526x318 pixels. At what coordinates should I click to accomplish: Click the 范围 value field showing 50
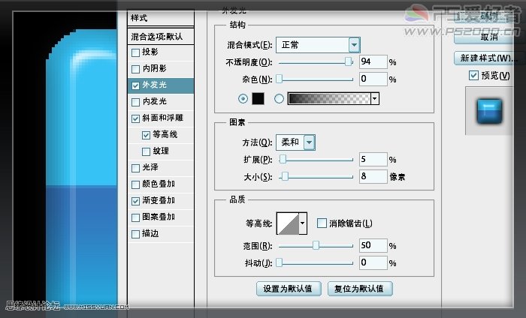point(373,245)
